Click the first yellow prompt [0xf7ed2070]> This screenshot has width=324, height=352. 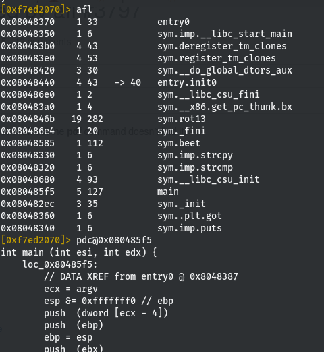click(x=36, y=9)
